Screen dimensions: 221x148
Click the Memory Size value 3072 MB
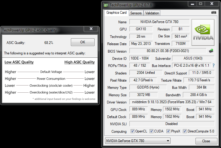pyautogui.click(x=144, y=95)
